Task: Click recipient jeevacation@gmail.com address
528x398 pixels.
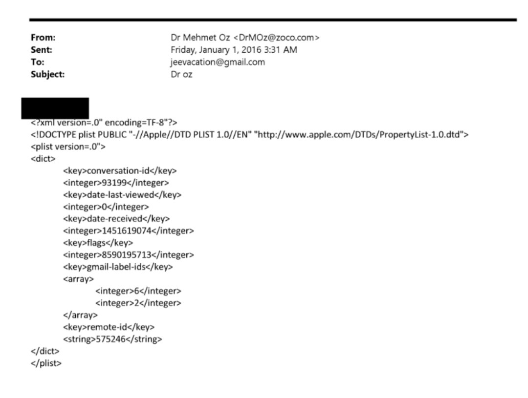Action: (x=218, y=62)
